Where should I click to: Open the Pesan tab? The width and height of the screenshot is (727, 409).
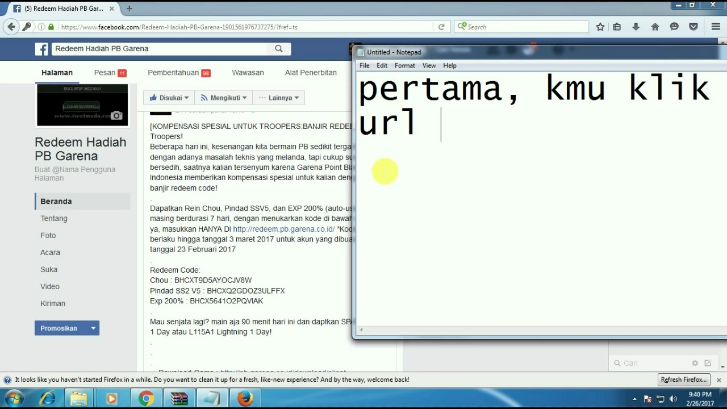110,73
